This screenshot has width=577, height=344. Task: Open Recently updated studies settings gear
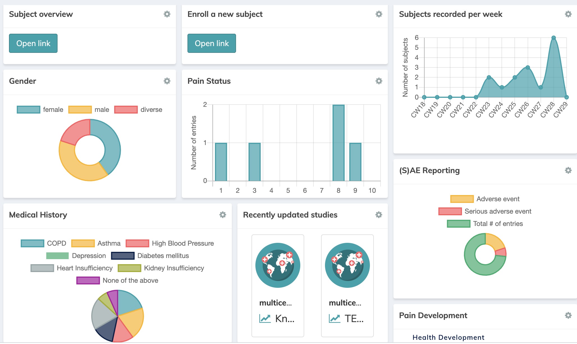pyautogui.click(x=379, y=215)
